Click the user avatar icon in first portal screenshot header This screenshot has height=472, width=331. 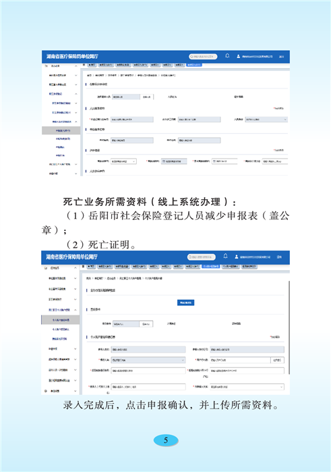pyautogui.click(x=239, y=56)
